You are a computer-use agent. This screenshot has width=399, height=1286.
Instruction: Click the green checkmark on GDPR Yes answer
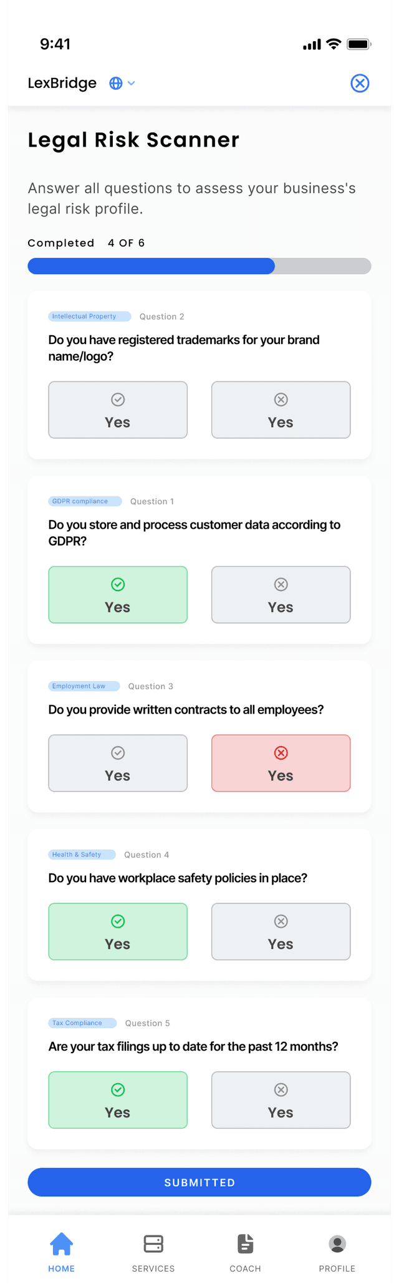click(x=118, y=584)
